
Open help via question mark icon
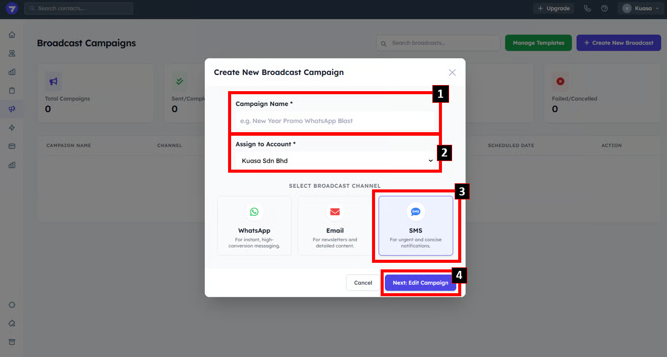604,9
